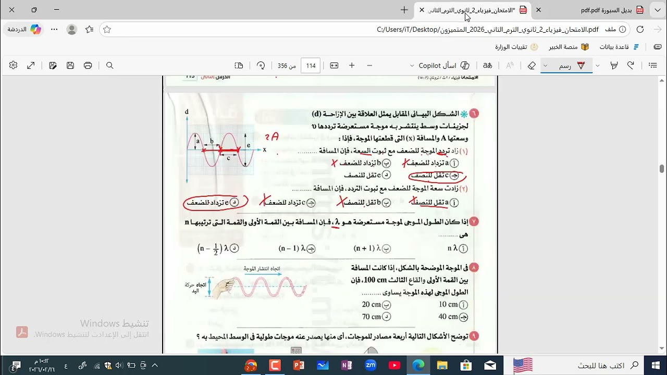Open YouTube from the taskbar
667x375 pixels.
click(394, 365)
